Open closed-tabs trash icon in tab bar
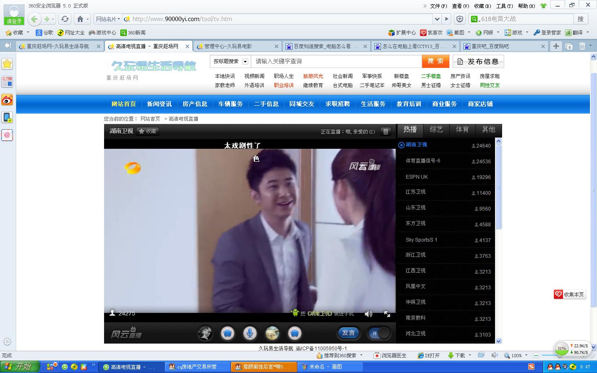 pyautogui.click(x=582, y=46)
